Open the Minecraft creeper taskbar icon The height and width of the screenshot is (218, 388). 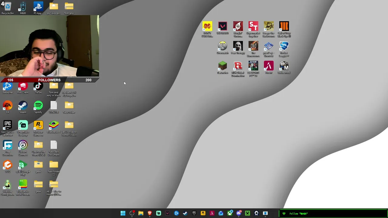[x=247, y=213]
